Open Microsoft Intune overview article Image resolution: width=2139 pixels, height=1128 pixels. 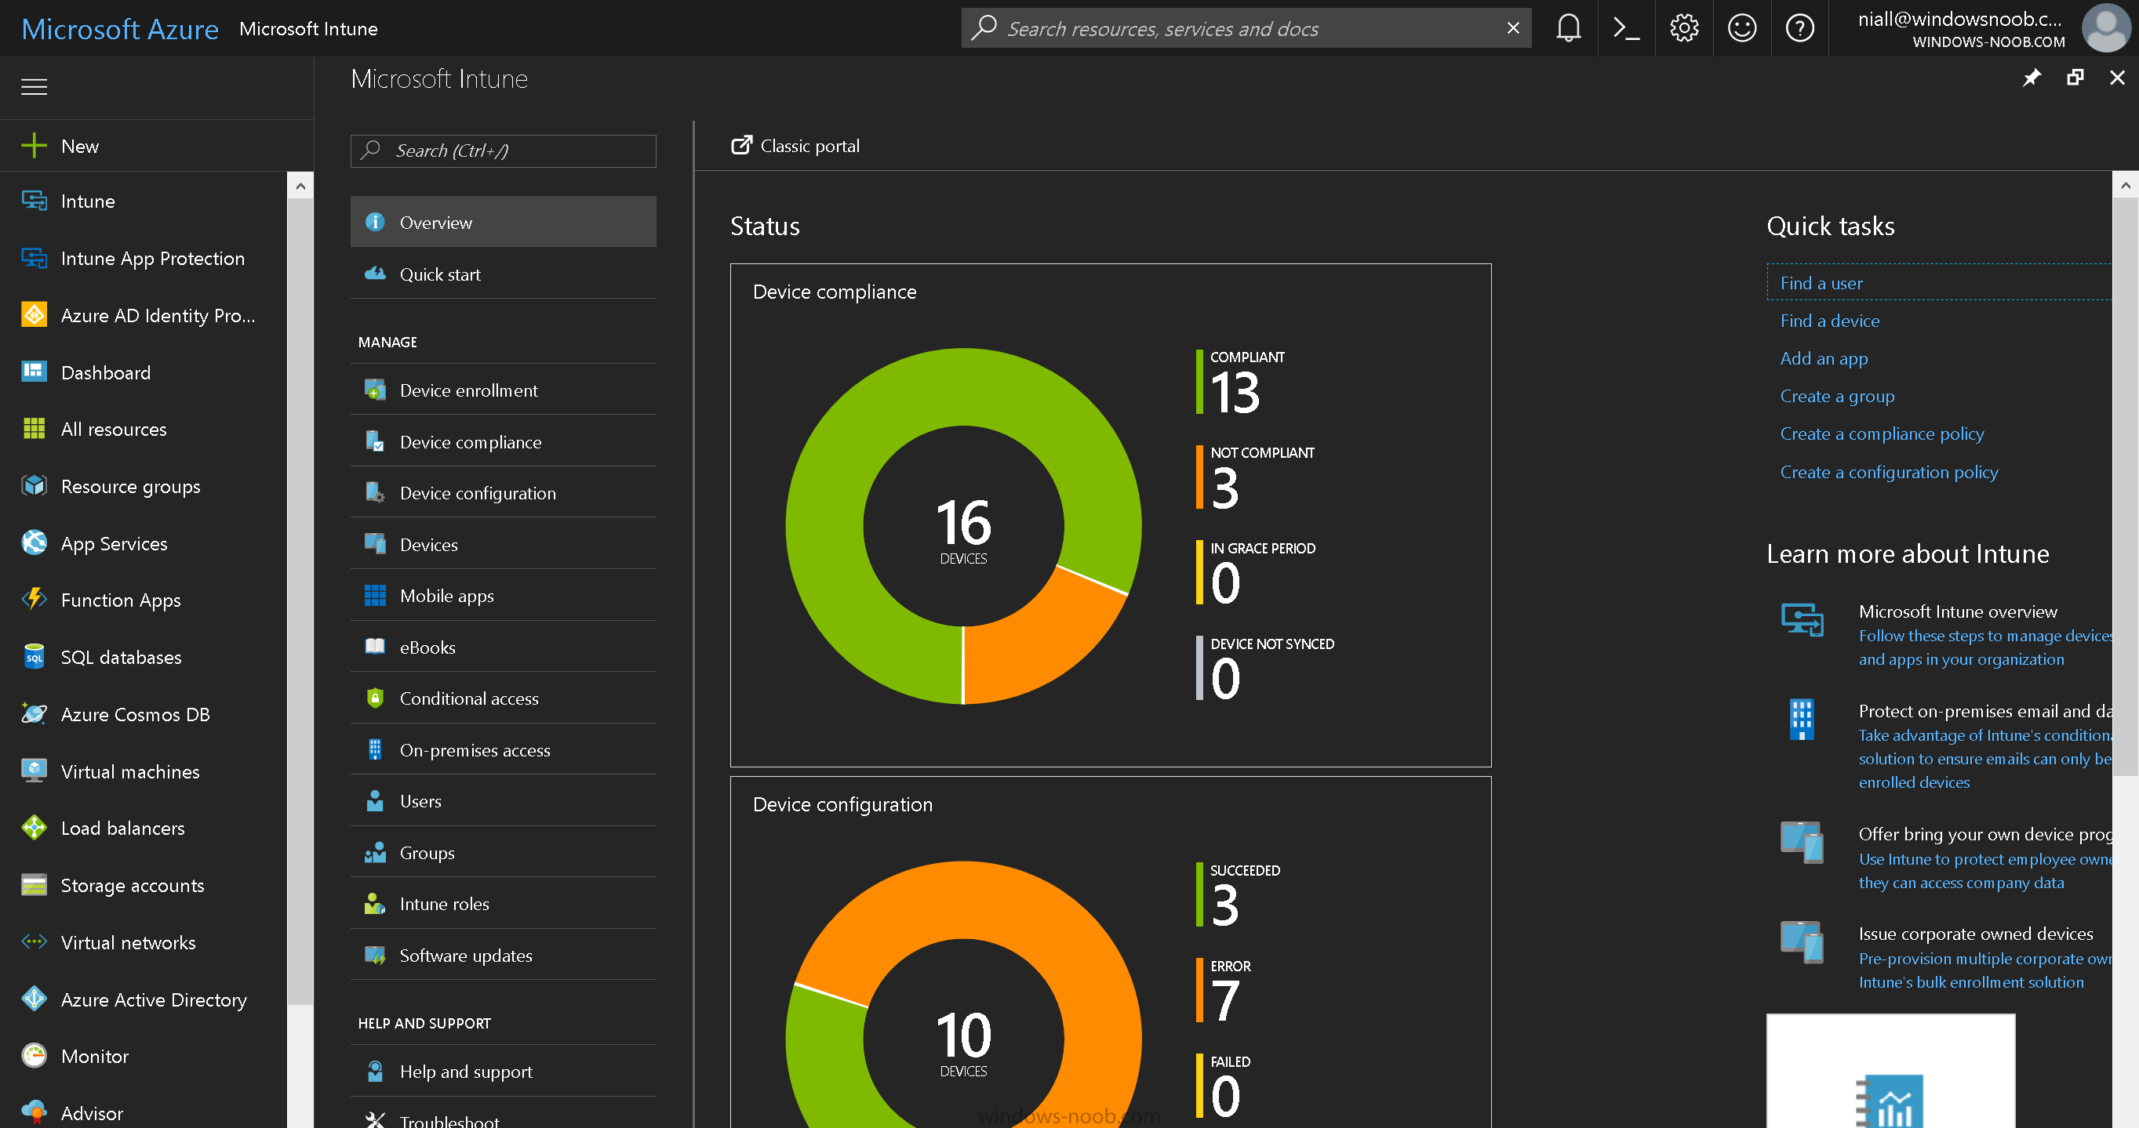(x=1957, y=611)
